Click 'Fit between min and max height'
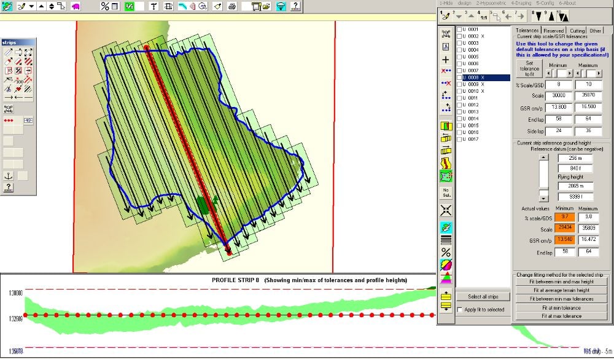 tap(562, 282)
